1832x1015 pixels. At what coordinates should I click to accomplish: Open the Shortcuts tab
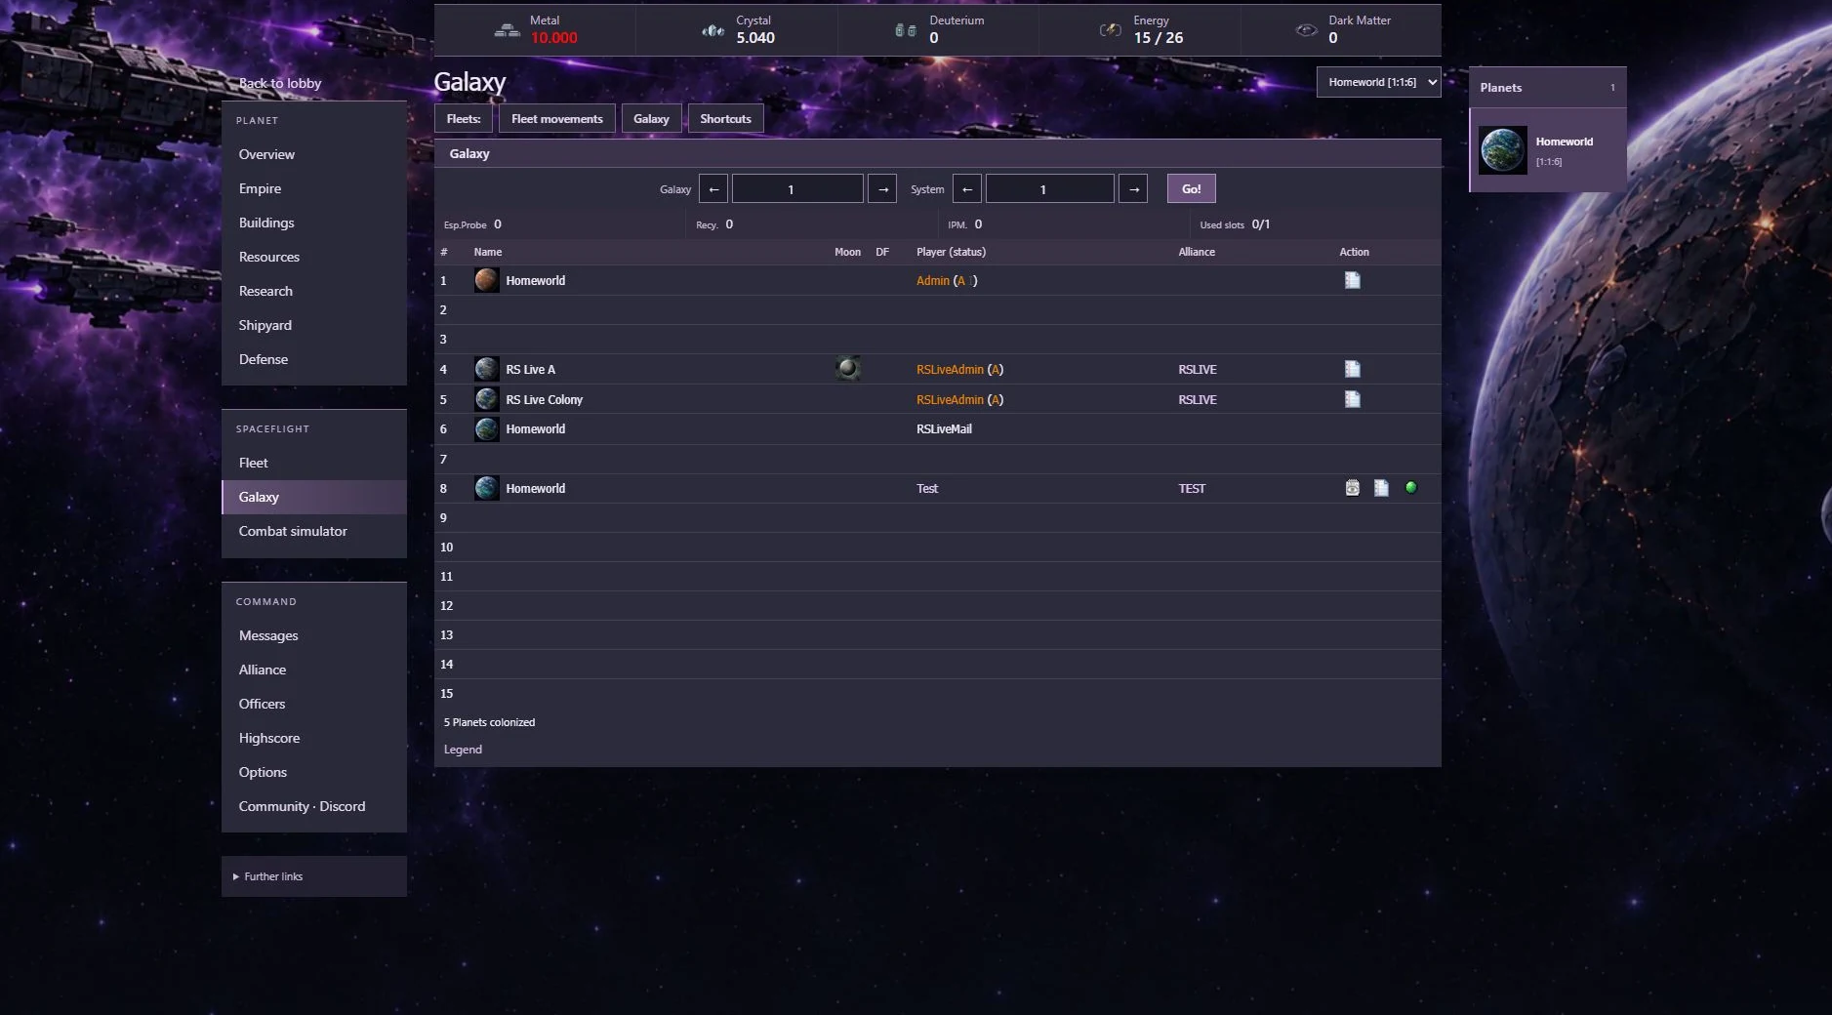click(x=725, y=119)
